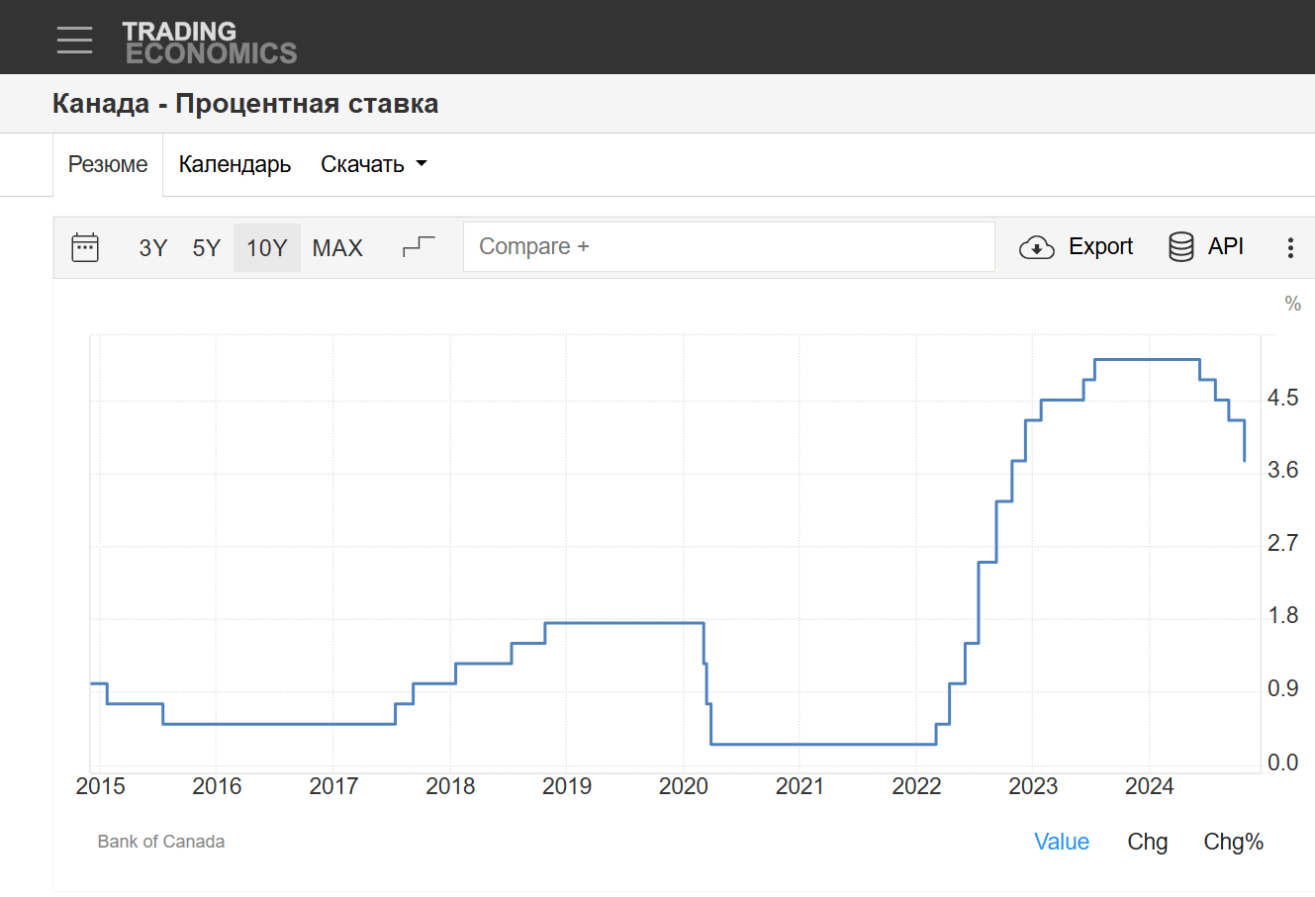Select the MAX time range
This screenshot has height=897, width=1315.
(337, 248)
